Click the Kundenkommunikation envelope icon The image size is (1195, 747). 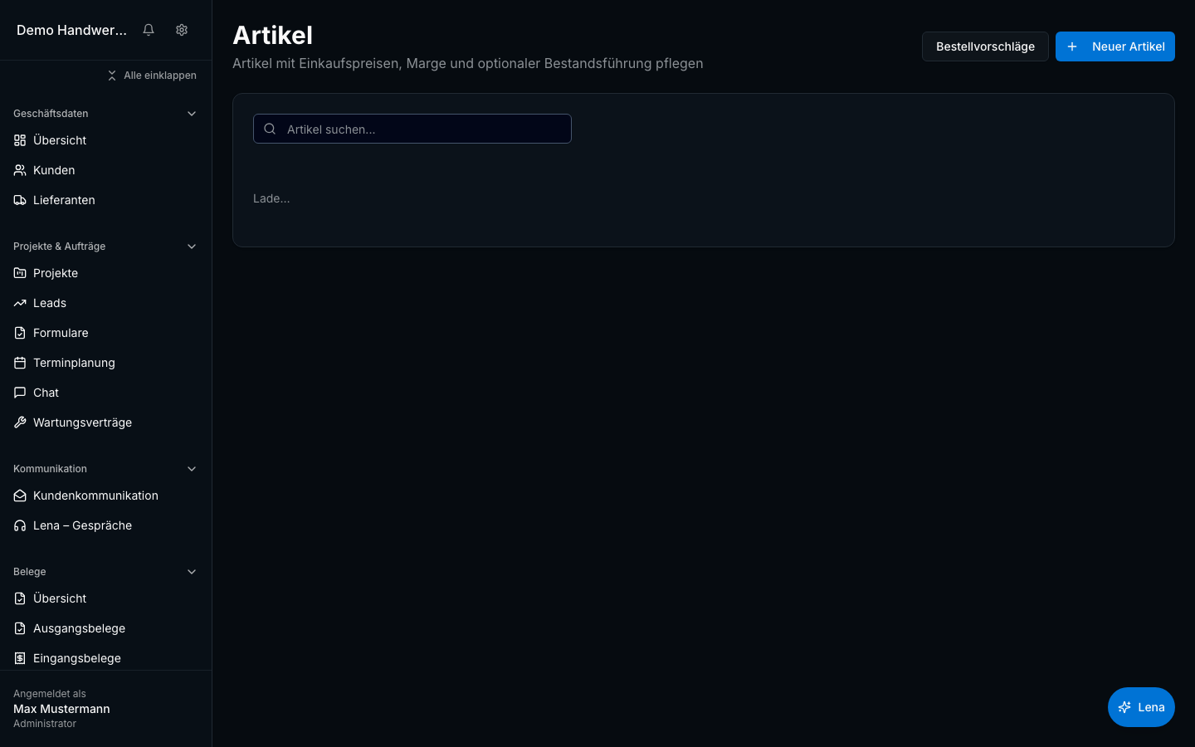click(x=20, y=496)
